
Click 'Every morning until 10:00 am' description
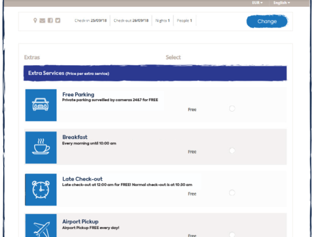pos(89,143)
